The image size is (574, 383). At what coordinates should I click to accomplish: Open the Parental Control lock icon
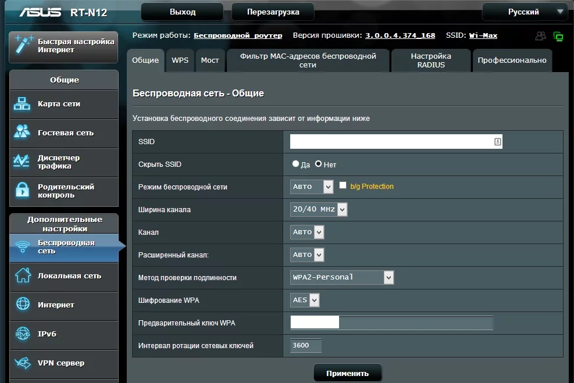[x=22, y=191]
